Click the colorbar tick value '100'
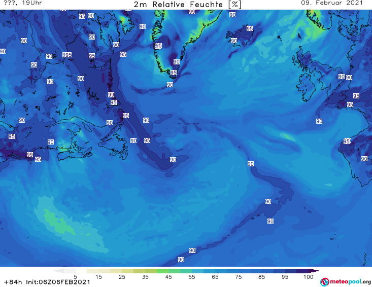 pyautogui.click(x=309, y=277)
